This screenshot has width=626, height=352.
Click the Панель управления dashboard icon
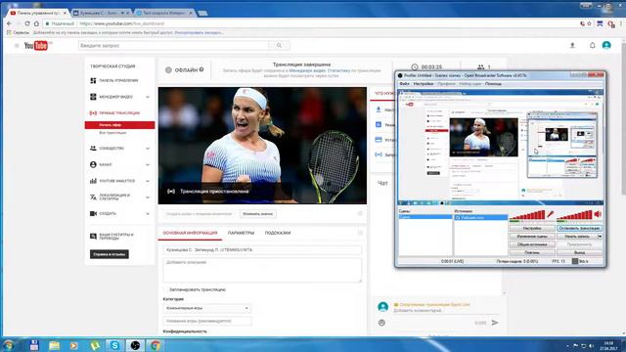click(93, 80)
